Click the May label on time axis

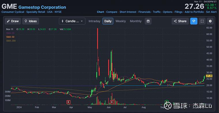click(90, 107)
